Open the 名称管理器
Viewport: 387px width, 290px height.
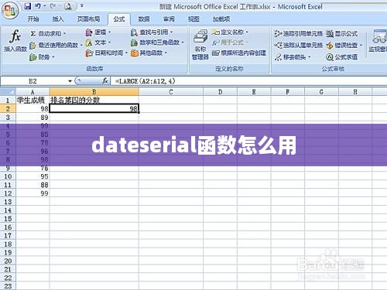tap(200, 45)
